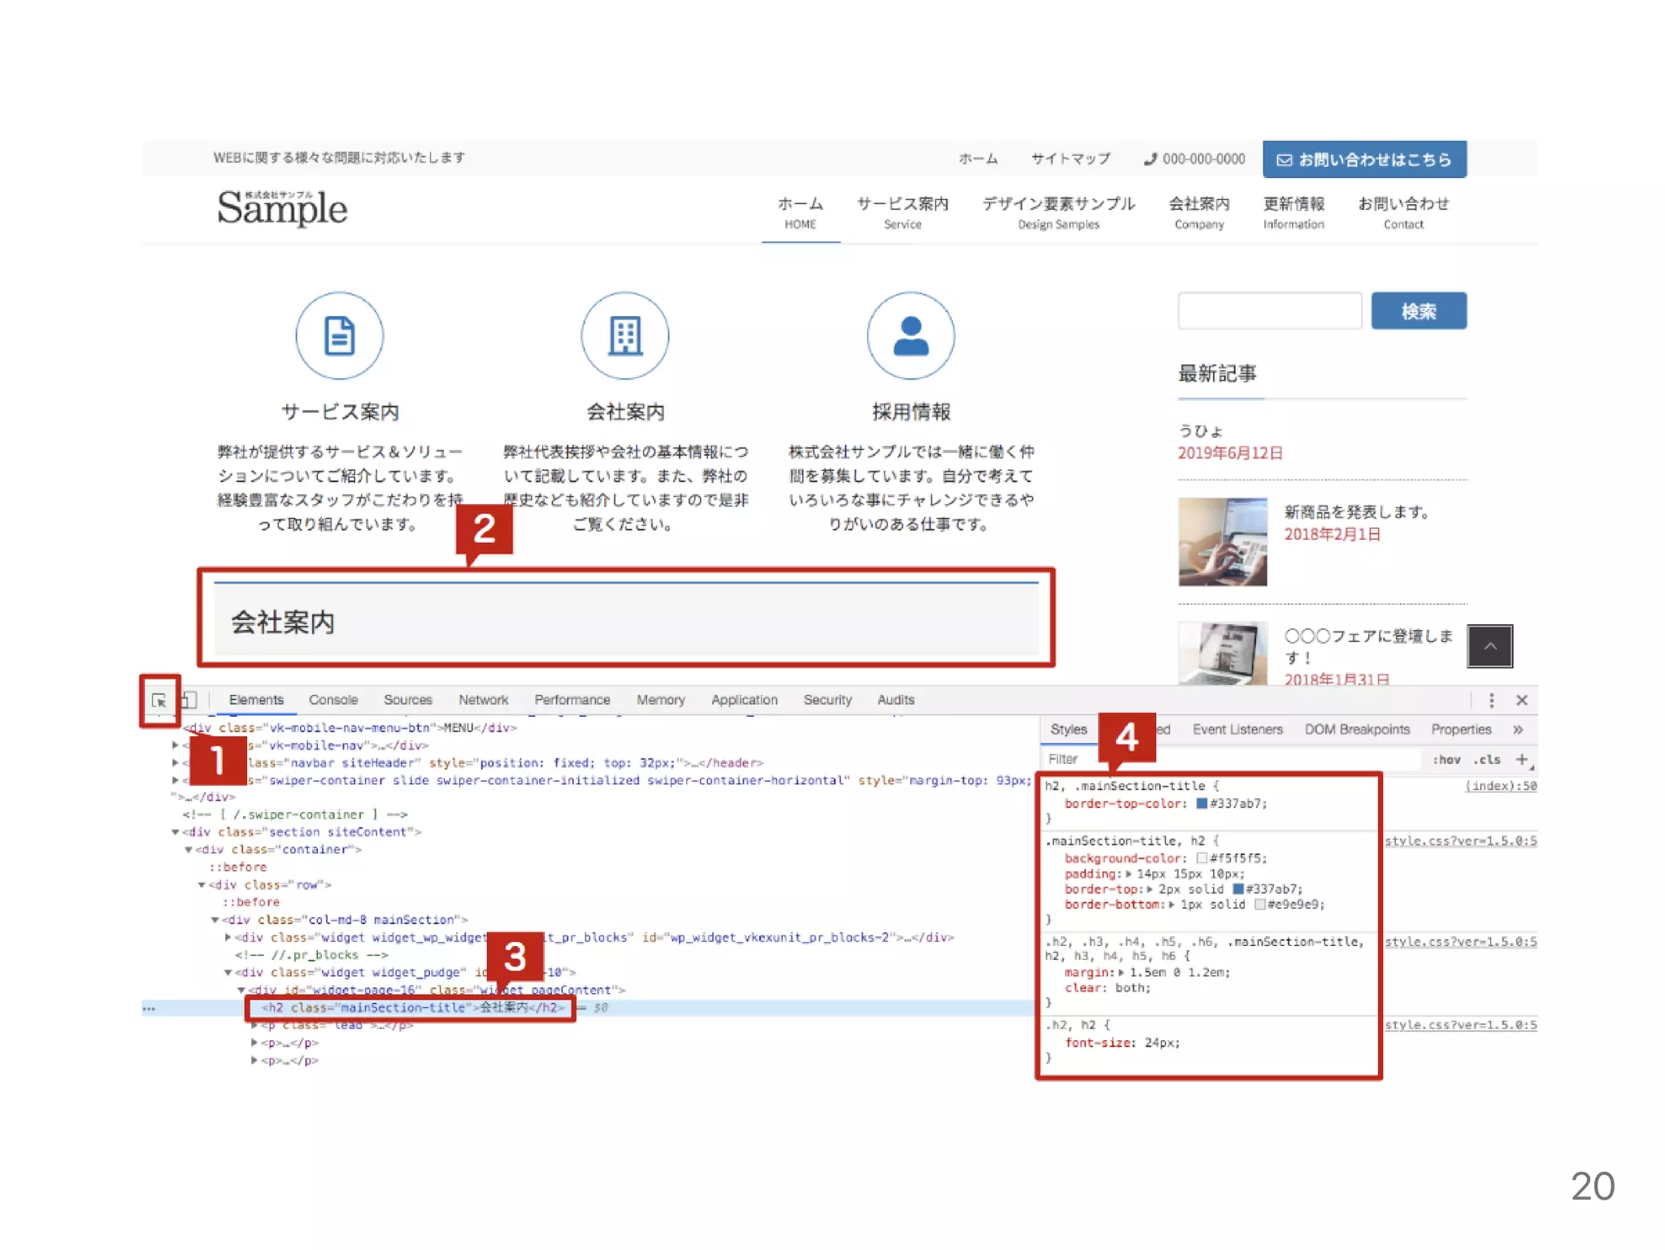Collapse the section siteContent div node
The width and height of the screenshot is (1665, 1250).
click(176, 832)
